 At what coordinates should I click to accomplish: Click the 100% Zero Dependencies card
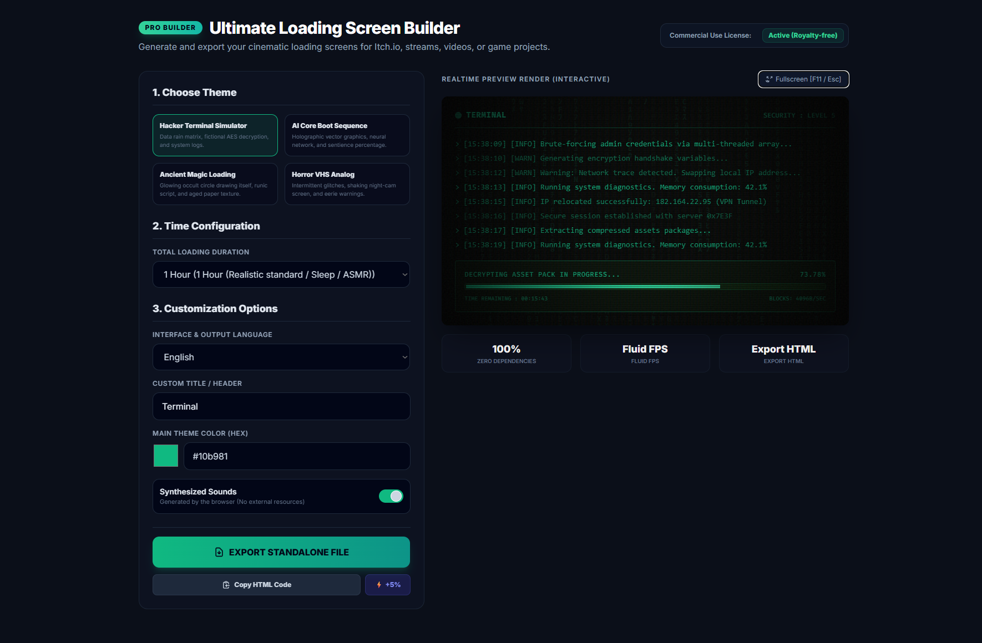coord(507,353)
